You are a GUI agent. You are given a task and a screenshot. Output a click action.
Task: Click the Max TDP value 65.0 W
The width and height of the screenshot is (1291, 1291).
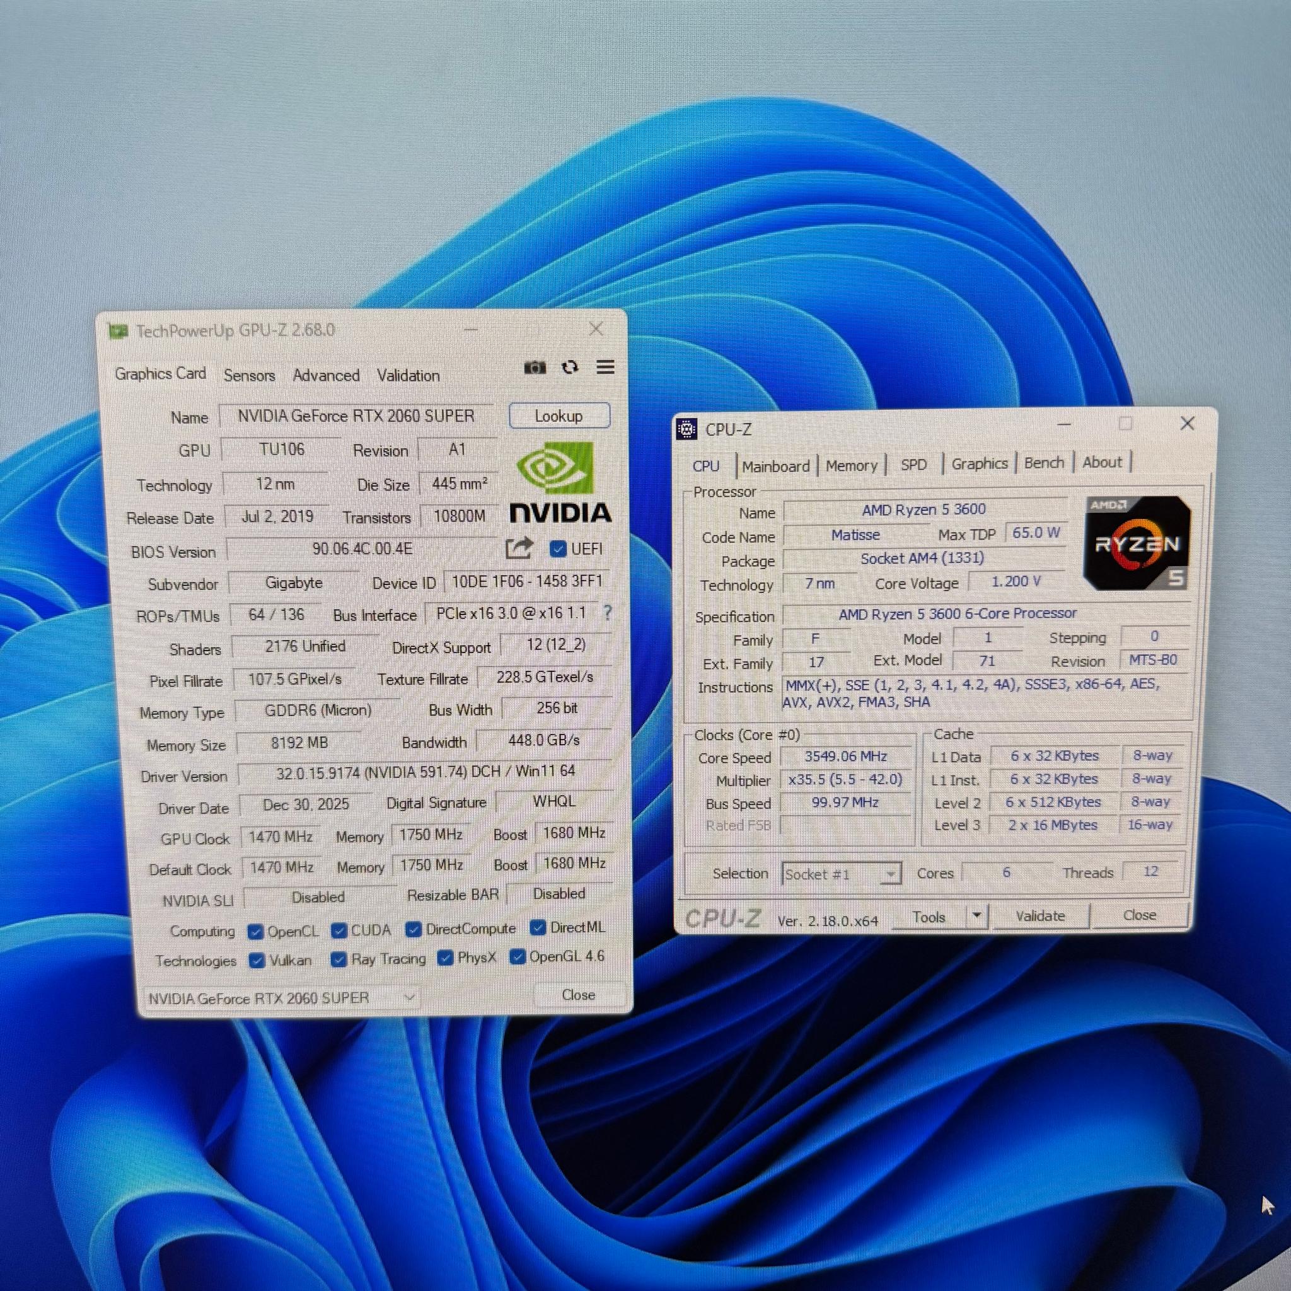click(1036, 533)
